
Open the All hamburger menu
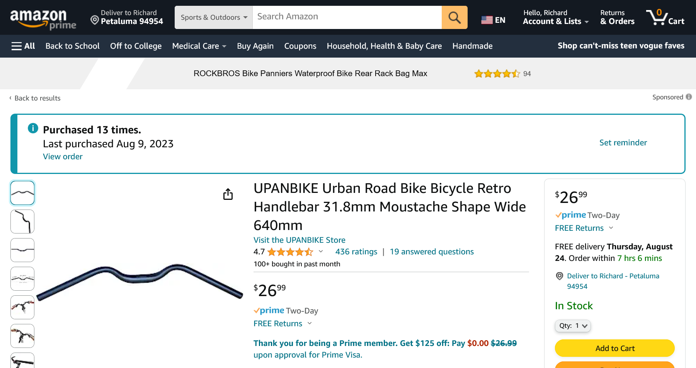(23, 46)
